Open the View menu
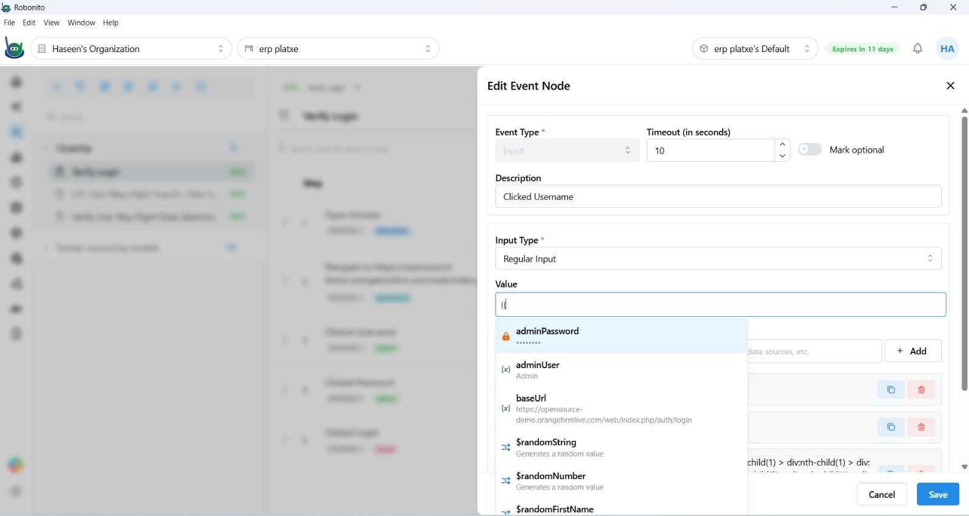The image size is (969, 516). pyautogui.click(x=51, y=22)
